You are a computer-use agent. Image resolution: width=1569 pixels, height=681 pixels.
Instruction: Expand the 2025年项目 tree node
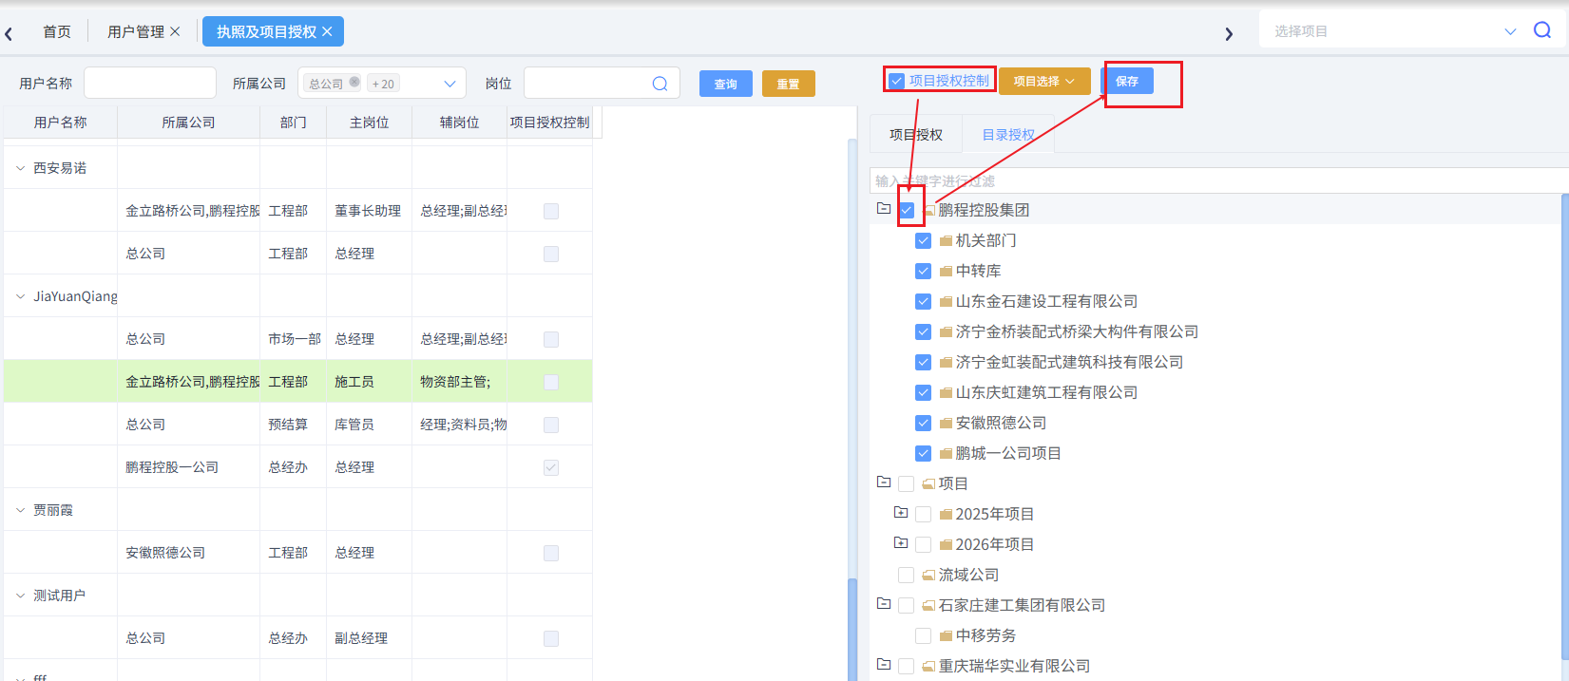pyautogui.click(x=901, y=512)
